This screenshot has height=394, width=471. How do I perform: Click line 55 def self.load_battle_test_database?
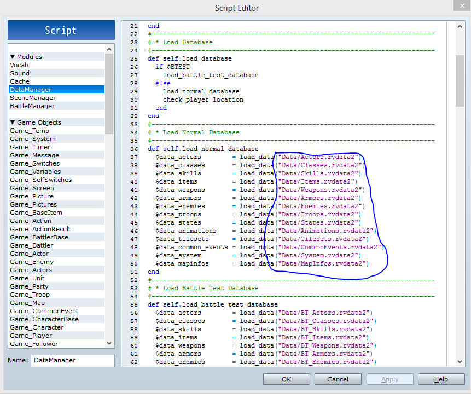[212, 304]
